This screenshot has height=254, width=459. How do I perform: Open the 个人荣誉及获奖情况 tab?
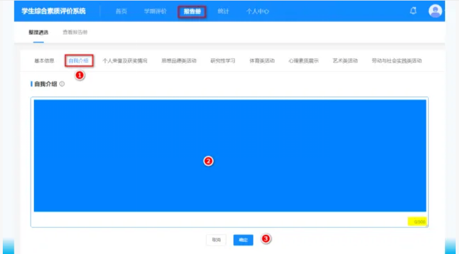coord(125,60)
